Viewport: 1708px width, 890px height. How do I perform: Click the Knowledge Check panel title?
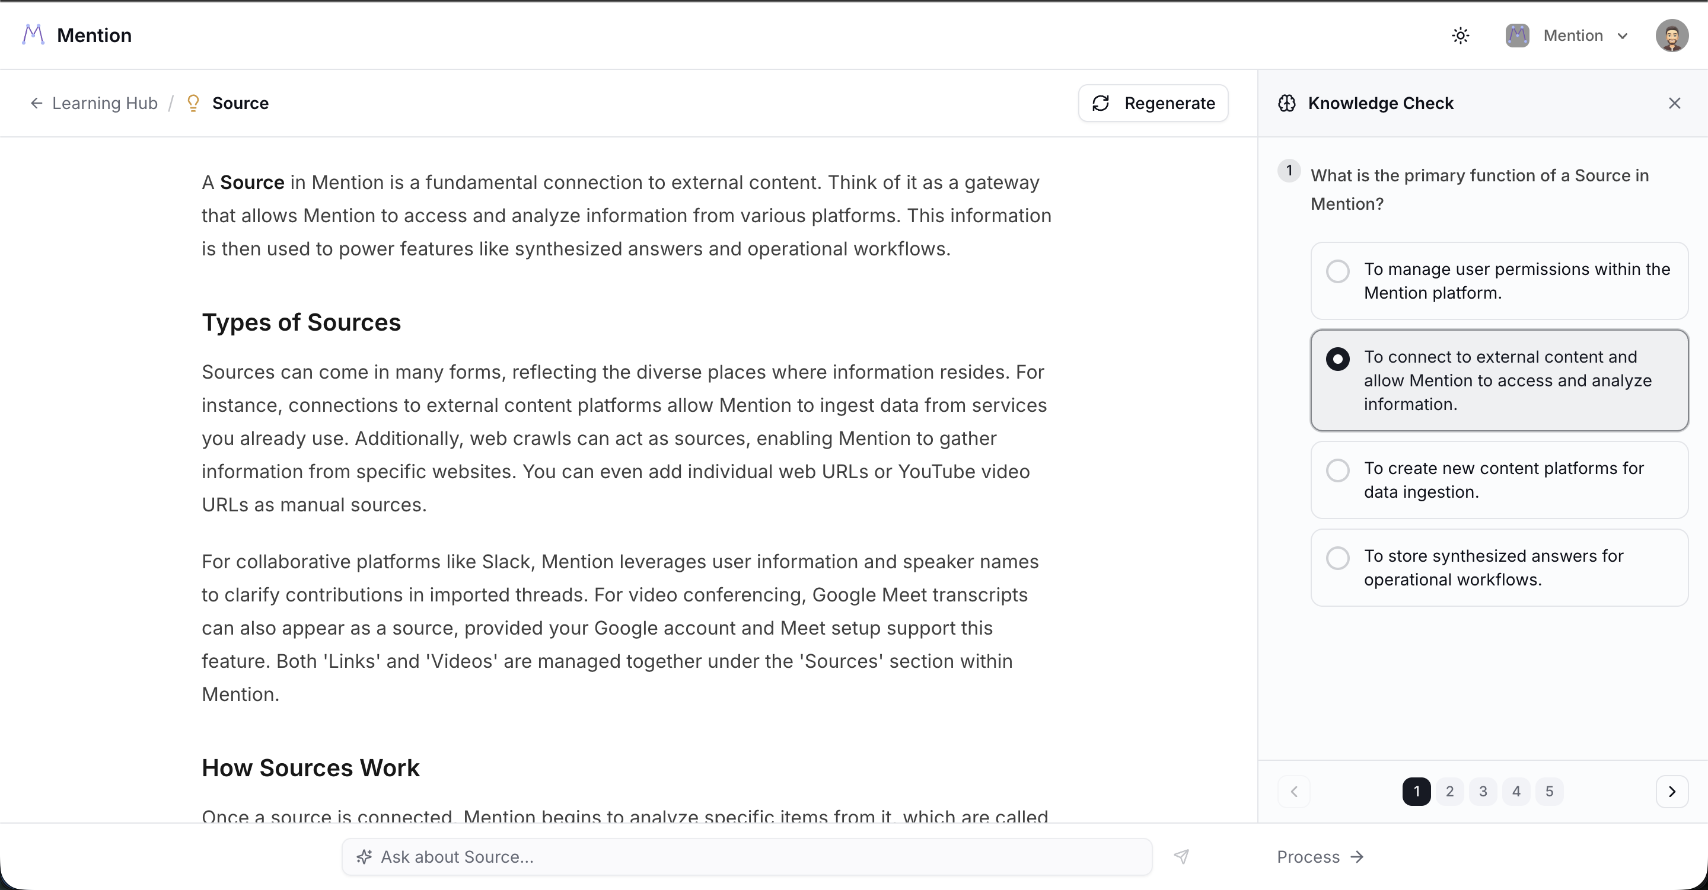pyautogui.click(x=1381, y=103)
